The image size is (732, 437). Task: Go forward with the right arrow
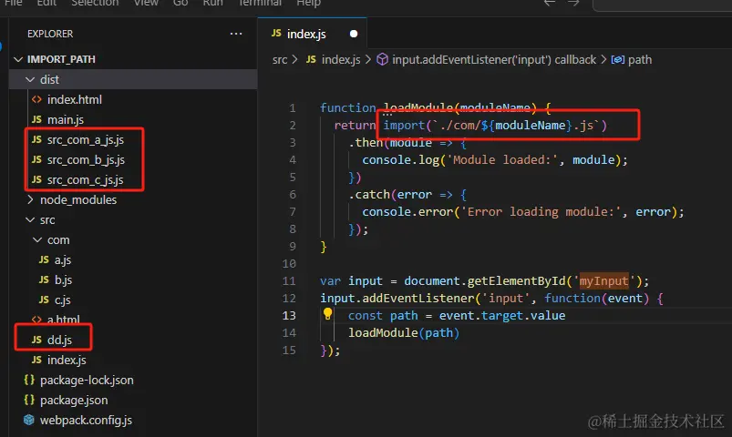573,3
